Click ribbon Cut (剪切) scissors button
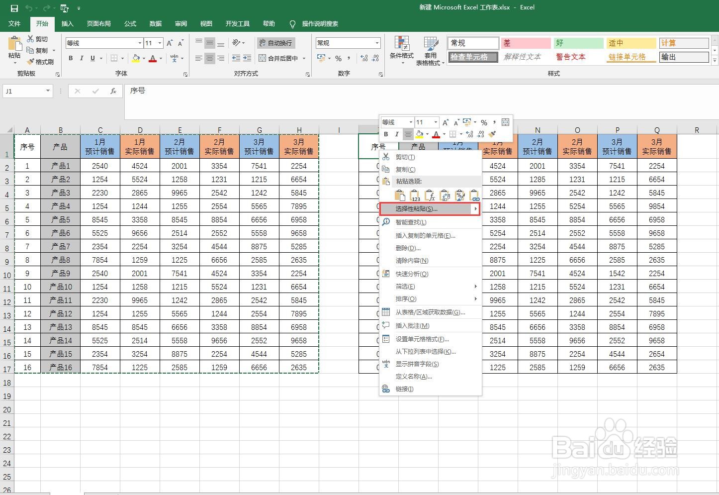Screen dimensions: 719x495 [38, 39]
